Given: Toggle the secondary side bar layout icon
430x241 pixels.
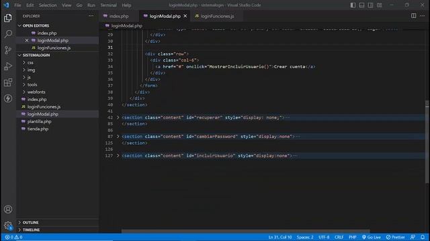Looking at the screenshot, I should [370, 5].
